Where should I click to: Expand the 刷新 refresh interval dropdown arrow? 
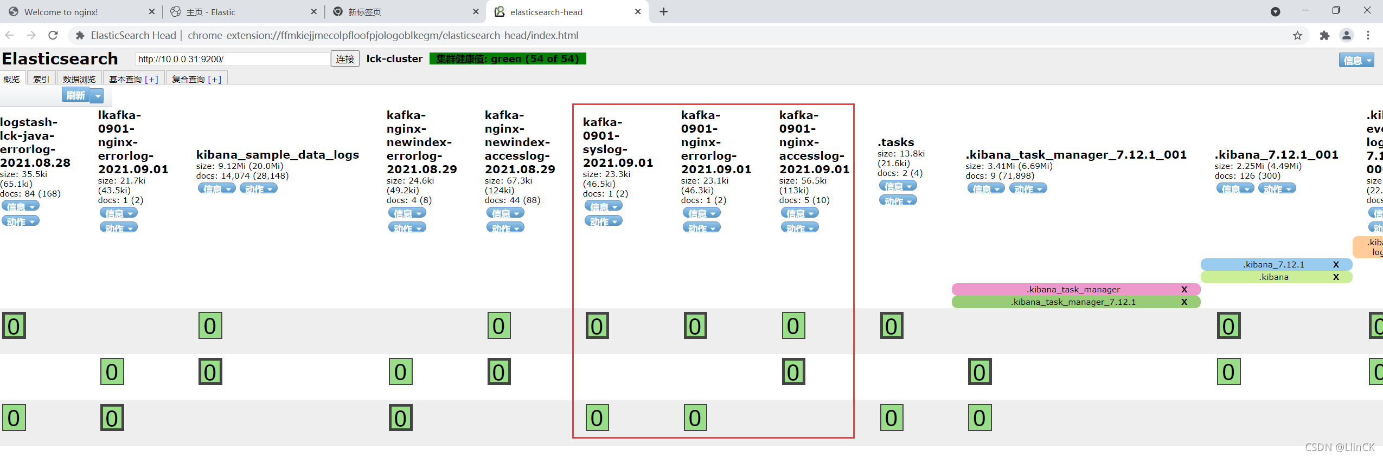tap(98, 96)
